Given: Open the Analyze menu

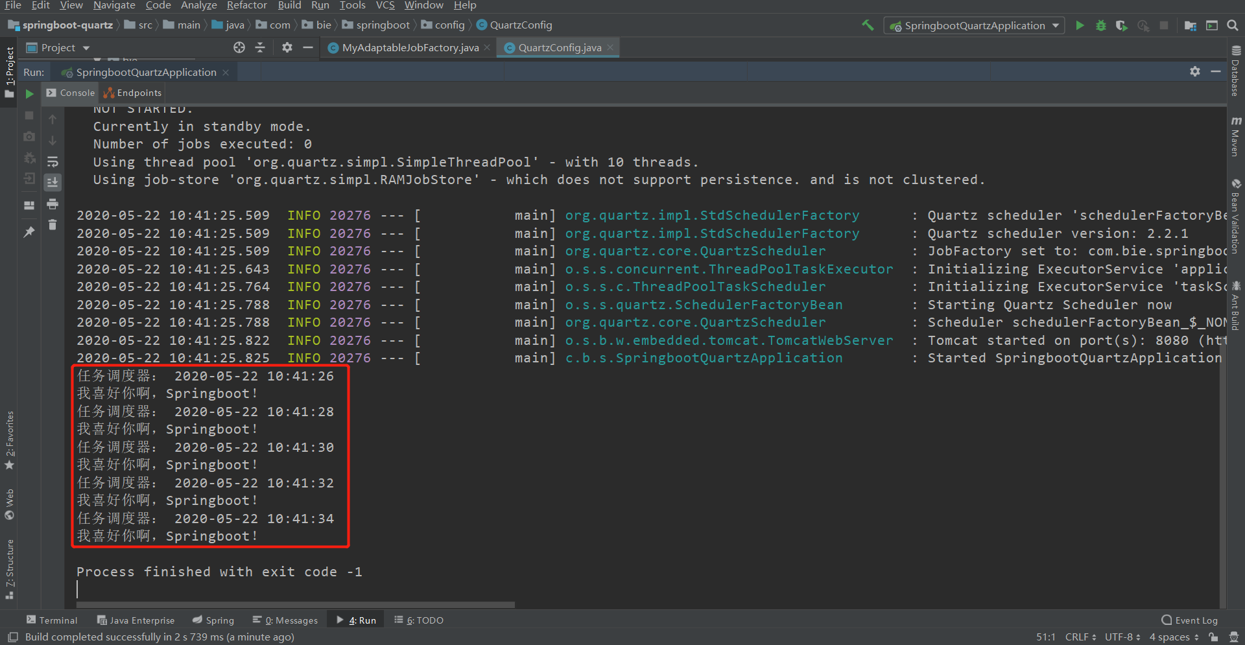Looking at the screenshot, I should click(199, 5).
